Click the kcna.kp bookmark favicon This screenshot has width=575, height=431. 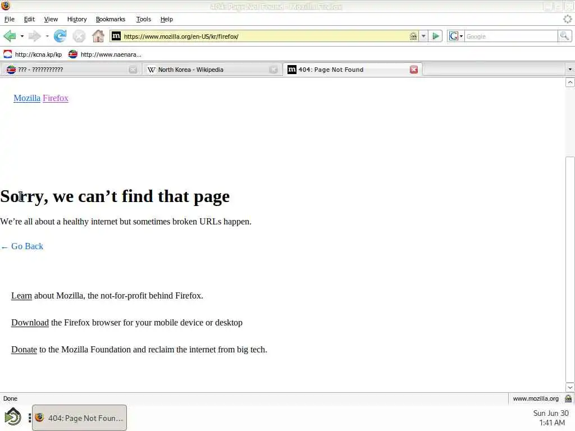(x=8, y=54)
